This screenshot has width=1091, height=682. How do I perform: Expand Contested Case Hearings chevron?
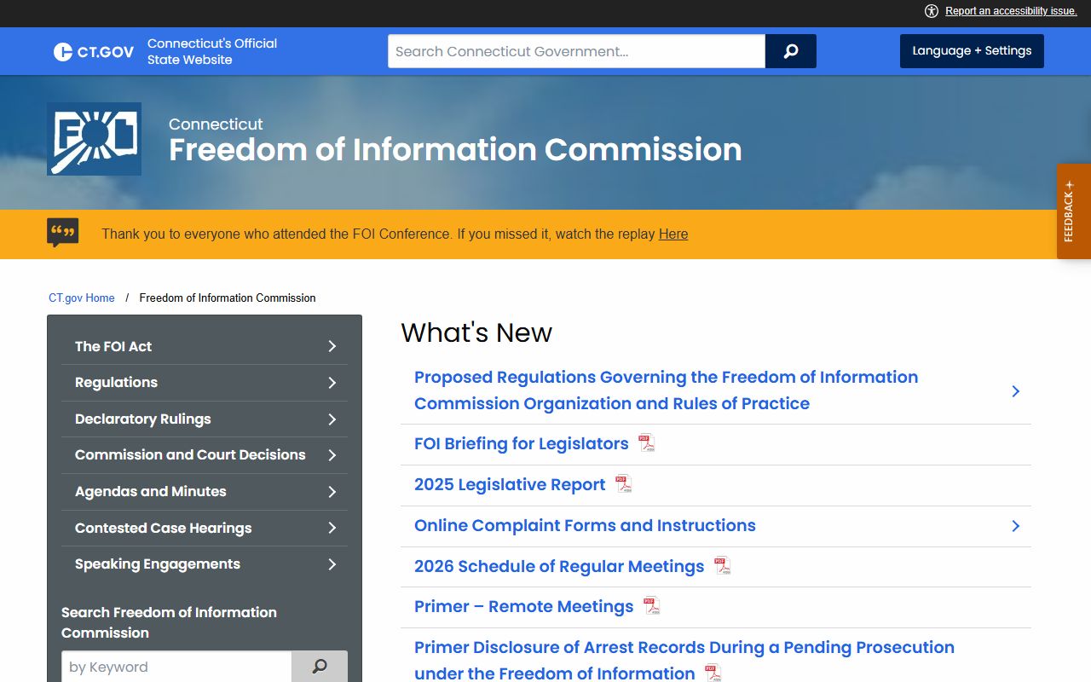(x=332, y=528)
